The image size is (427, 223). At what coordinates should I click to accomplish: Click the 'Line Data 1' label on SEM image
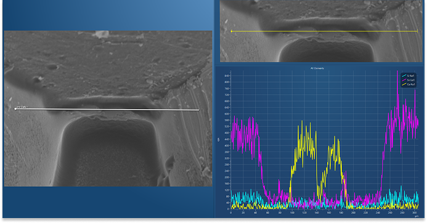point(22,107)
